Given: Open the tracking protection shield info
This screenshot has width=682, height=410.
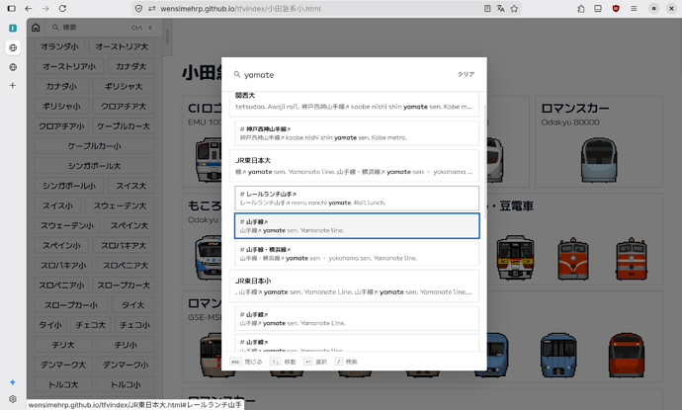Looking at the screenshot, I should coord(138,8).
